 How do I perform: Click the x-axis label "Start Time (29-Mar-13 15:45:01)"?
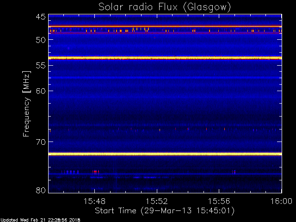tap(165, 211)
